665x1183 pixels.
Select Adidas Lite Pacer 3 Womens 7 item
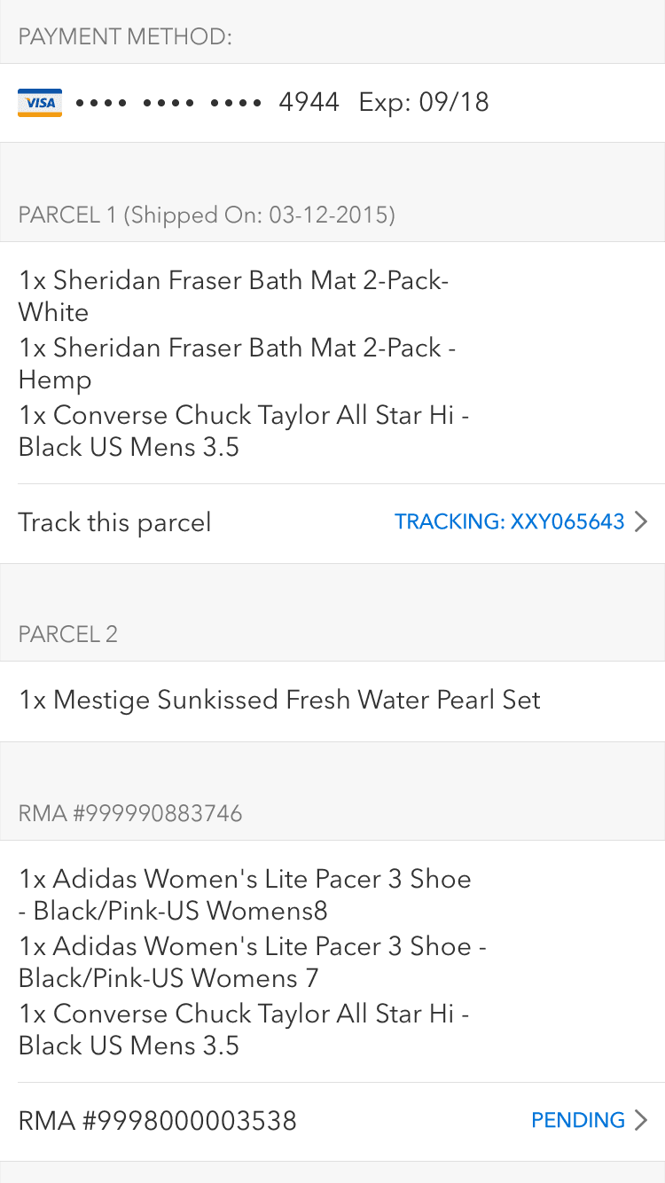252,962
